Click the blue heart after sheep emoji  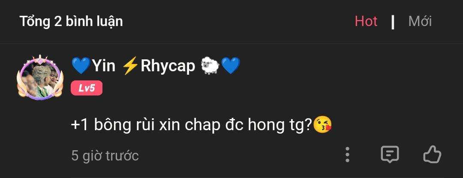(231, 66)
